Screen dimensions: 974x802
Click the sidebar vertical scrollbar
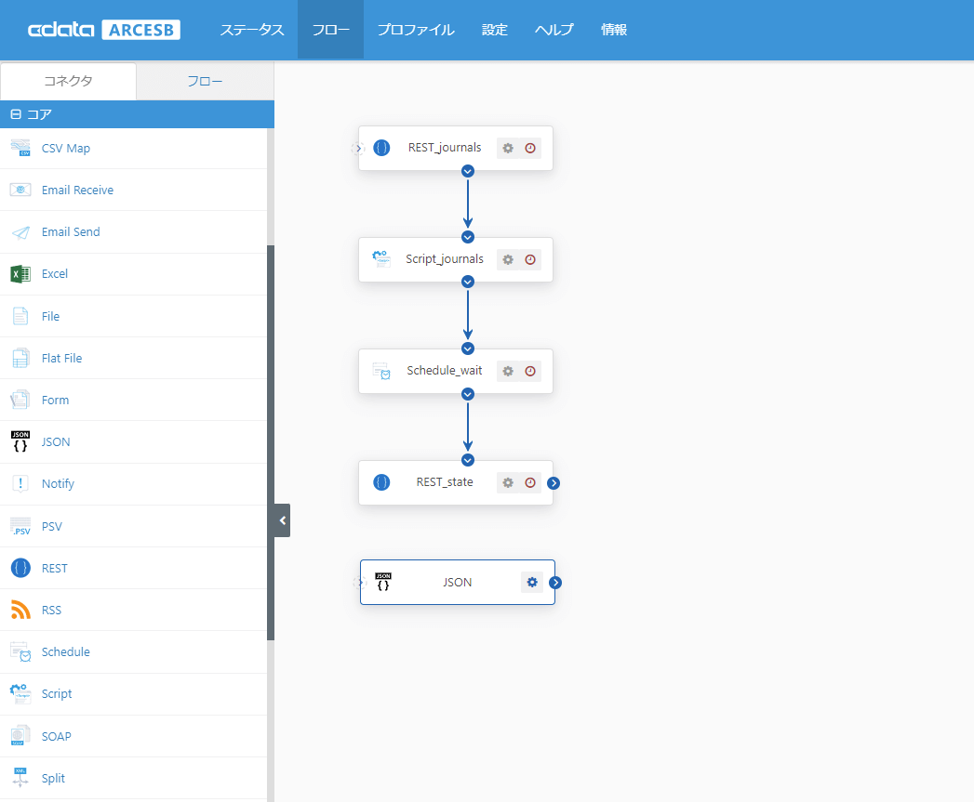(x=270, y=442)
